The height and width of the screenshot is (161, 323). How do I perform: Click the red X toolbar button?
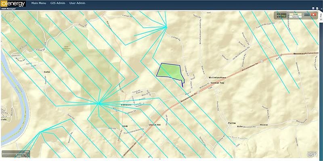pyautogui.click(x=314, y=14)
